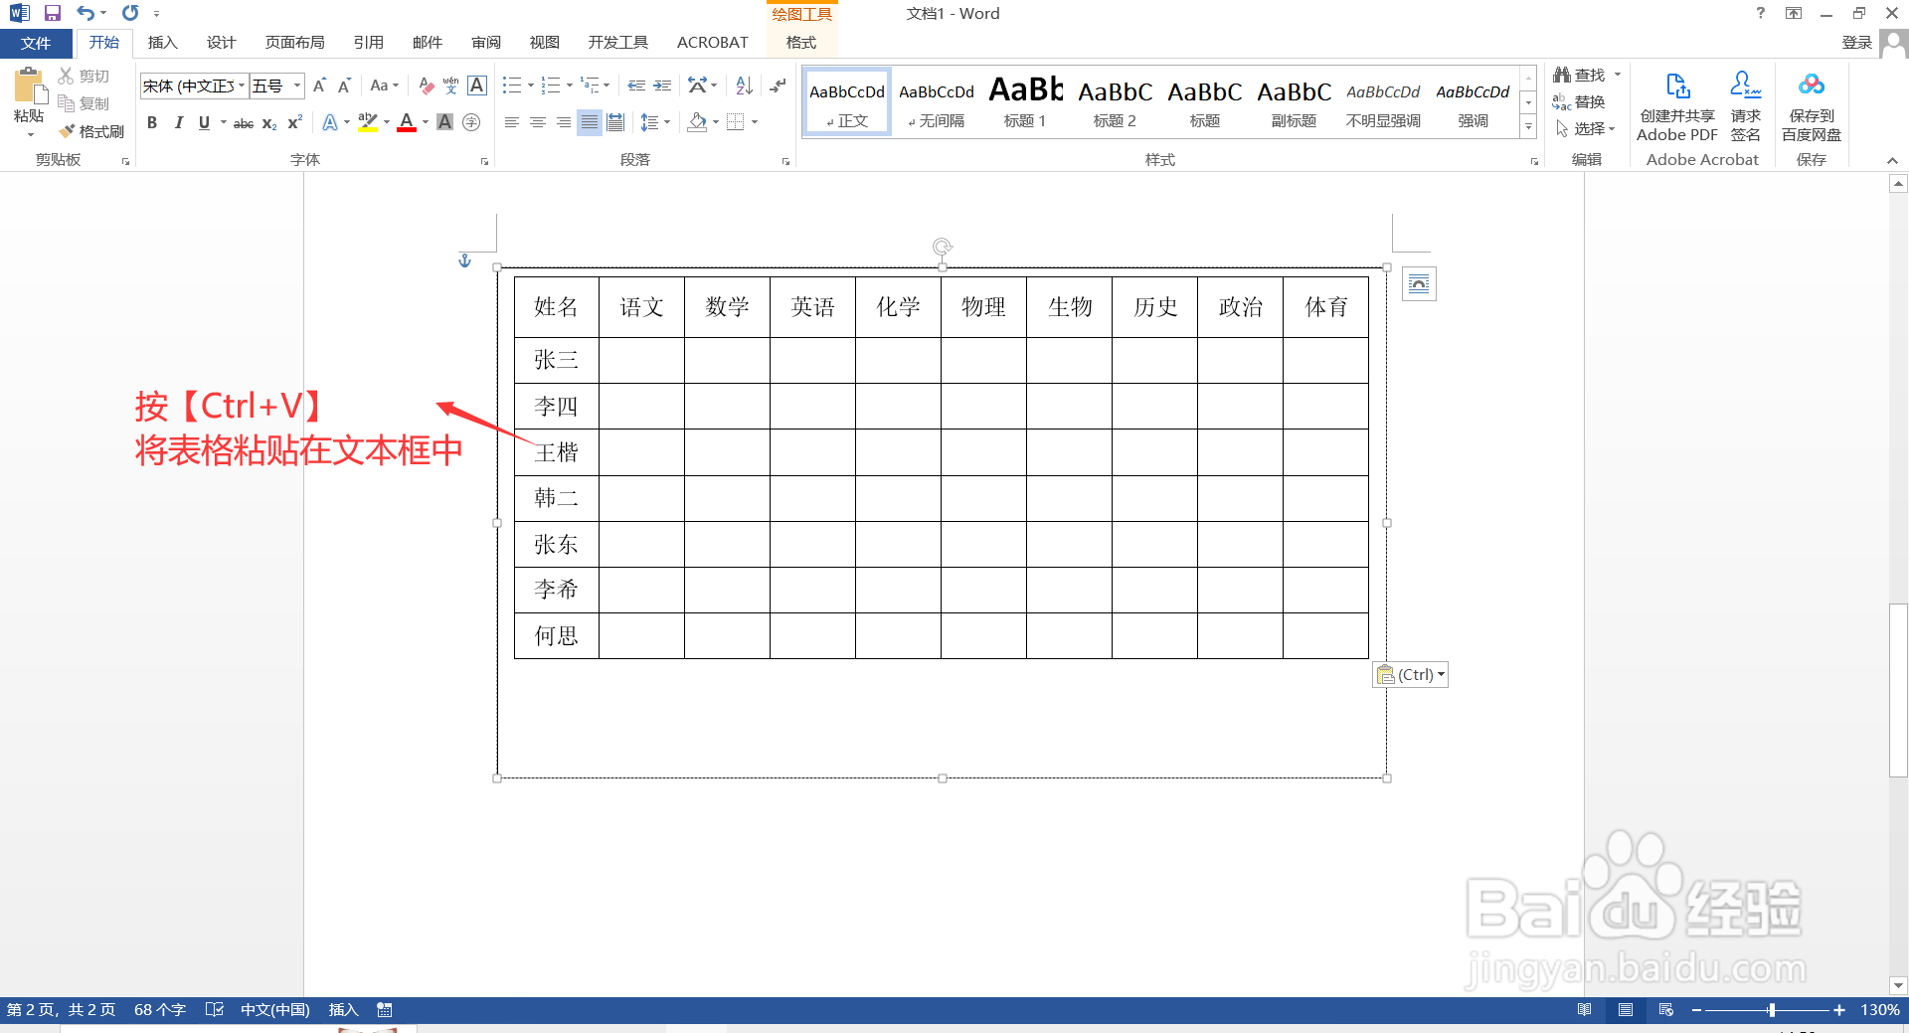The width and height of the screenshot is (1909, 1033).
Task: Select the Format Painter brush
Action: [x=90, y=131]
